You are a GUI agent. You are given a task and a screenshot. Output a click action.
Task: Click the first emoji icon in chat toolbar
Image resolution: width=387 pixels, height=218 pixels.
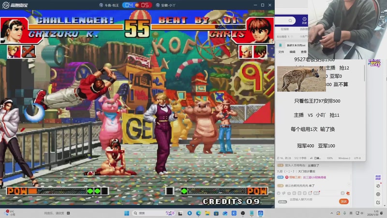[x=279, y=193]
